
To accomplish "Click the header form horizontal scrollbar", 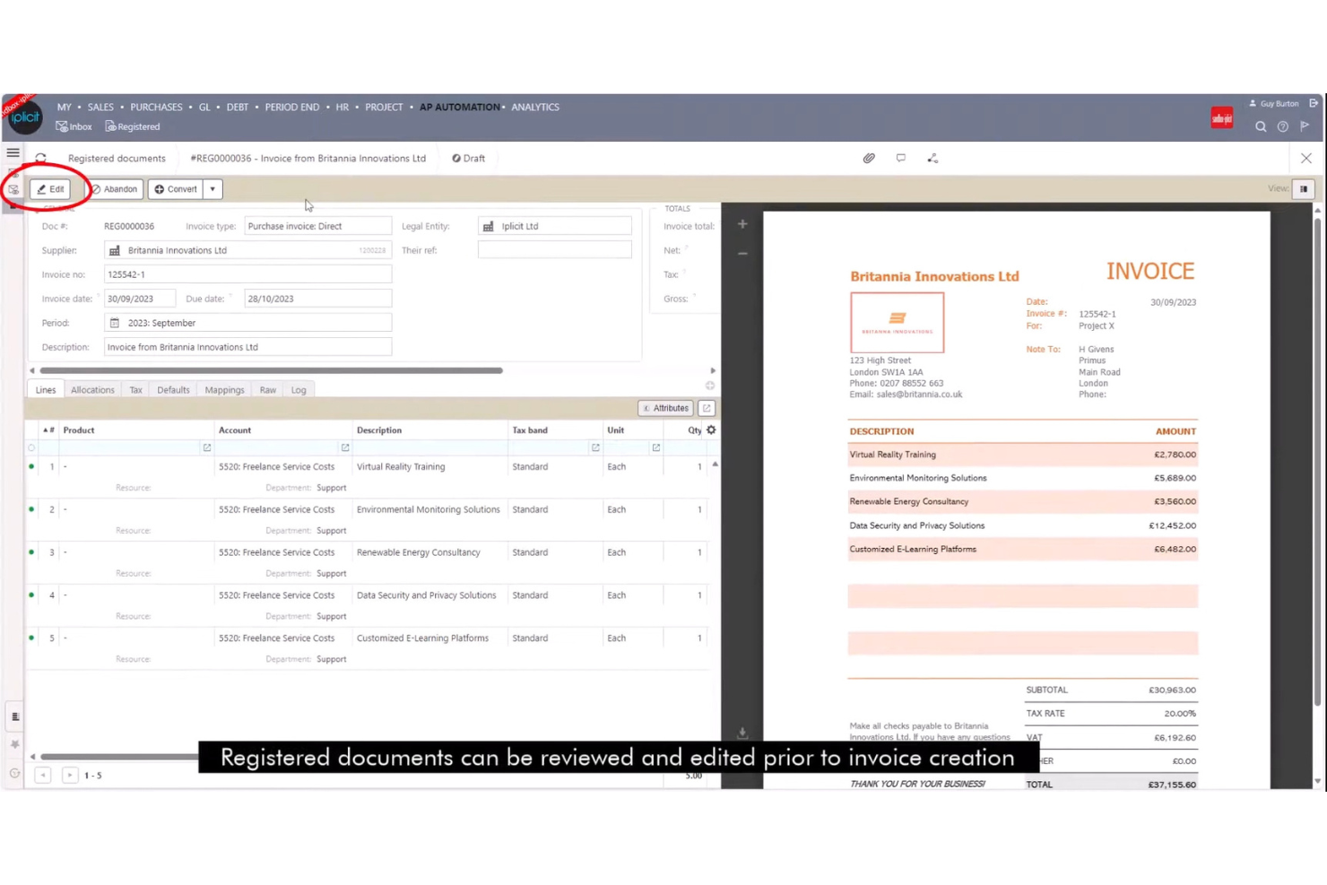I will click(271, 370).
